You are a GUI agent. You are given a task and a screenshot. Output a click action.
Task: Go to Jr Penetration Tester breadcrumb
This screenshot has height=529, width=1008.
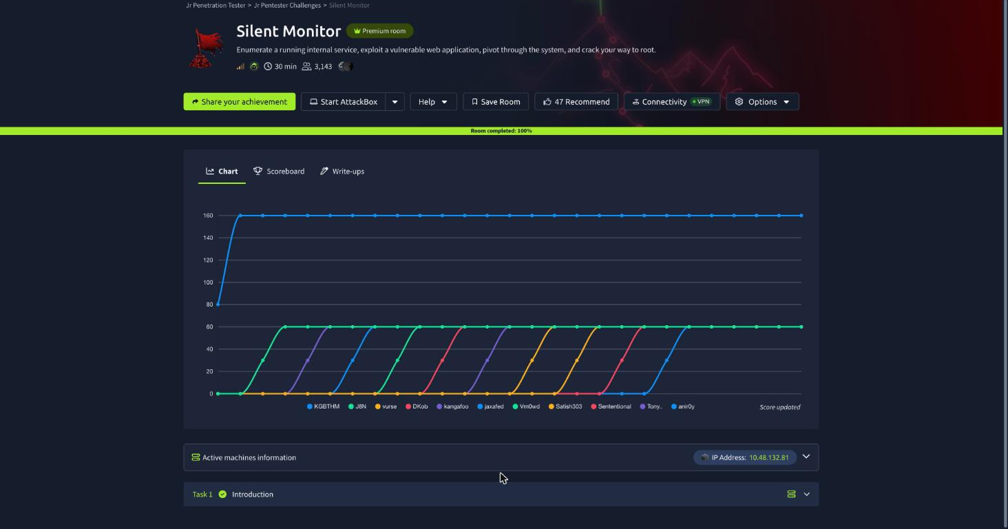coord(216,6)
